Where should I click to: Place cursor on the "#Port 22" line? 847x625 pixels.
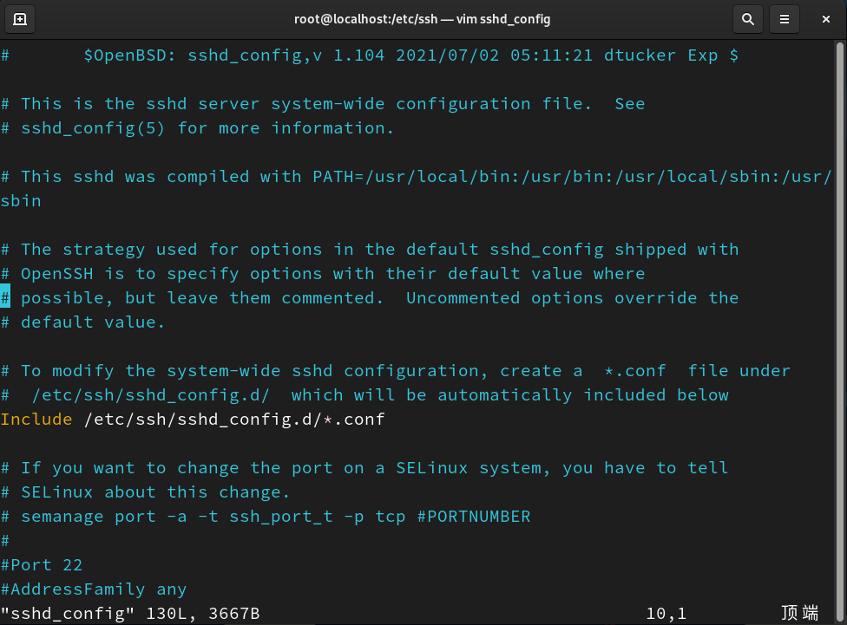point(42,564)
